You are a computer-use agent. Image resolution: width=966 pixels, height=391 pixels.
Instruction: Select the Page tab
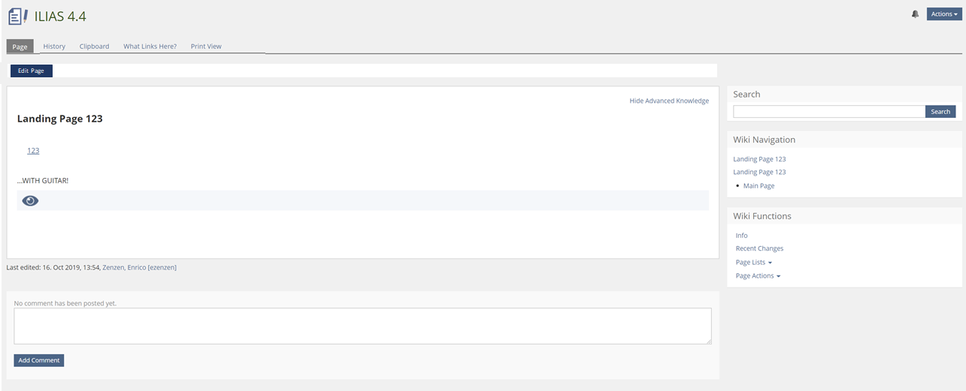20,47
